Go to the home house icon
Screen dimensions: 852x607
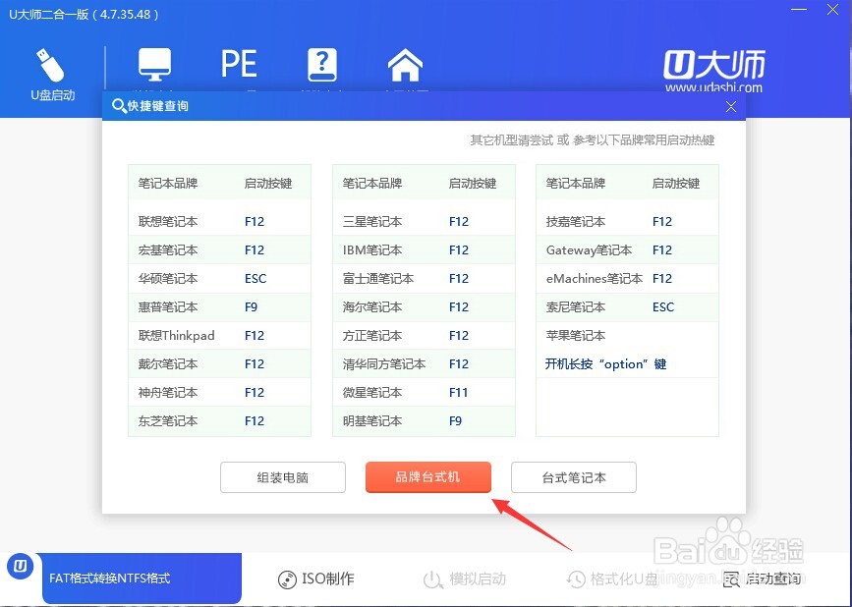tap(405, 65)
